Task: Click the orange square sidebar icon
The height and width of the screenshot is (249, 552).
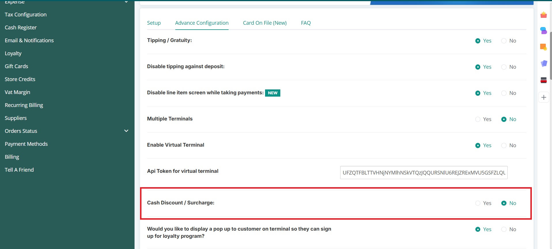Action: click(x=543, y=47)
